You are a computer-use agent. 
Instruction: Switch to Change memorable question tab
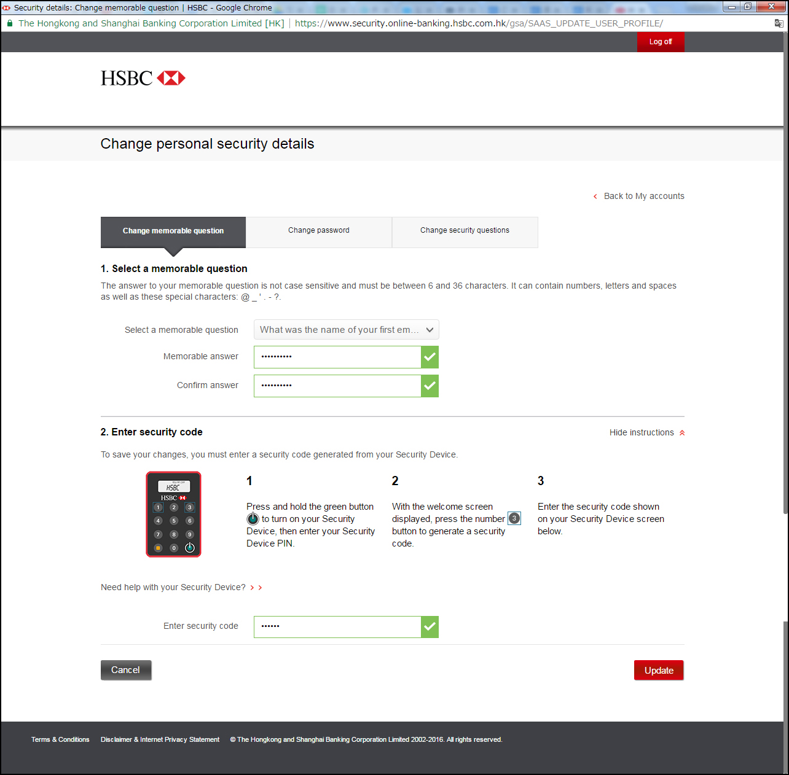click(x=173, y=232)
